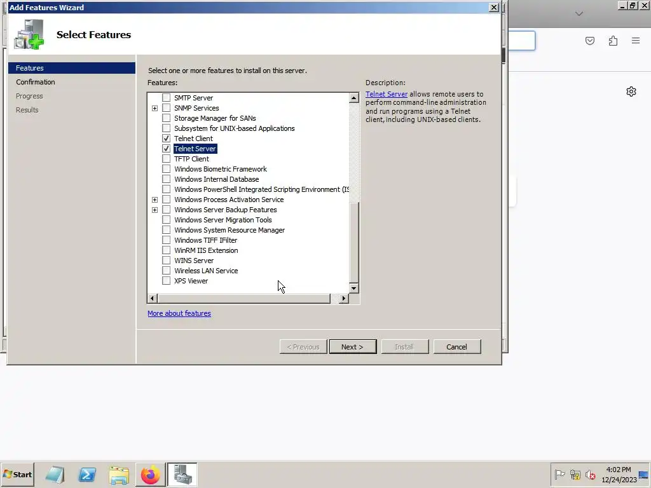Uncheck the Telnet Client checkbox
Image resolution: width=651 pixels, height=488 pixels.
point(166,138)
